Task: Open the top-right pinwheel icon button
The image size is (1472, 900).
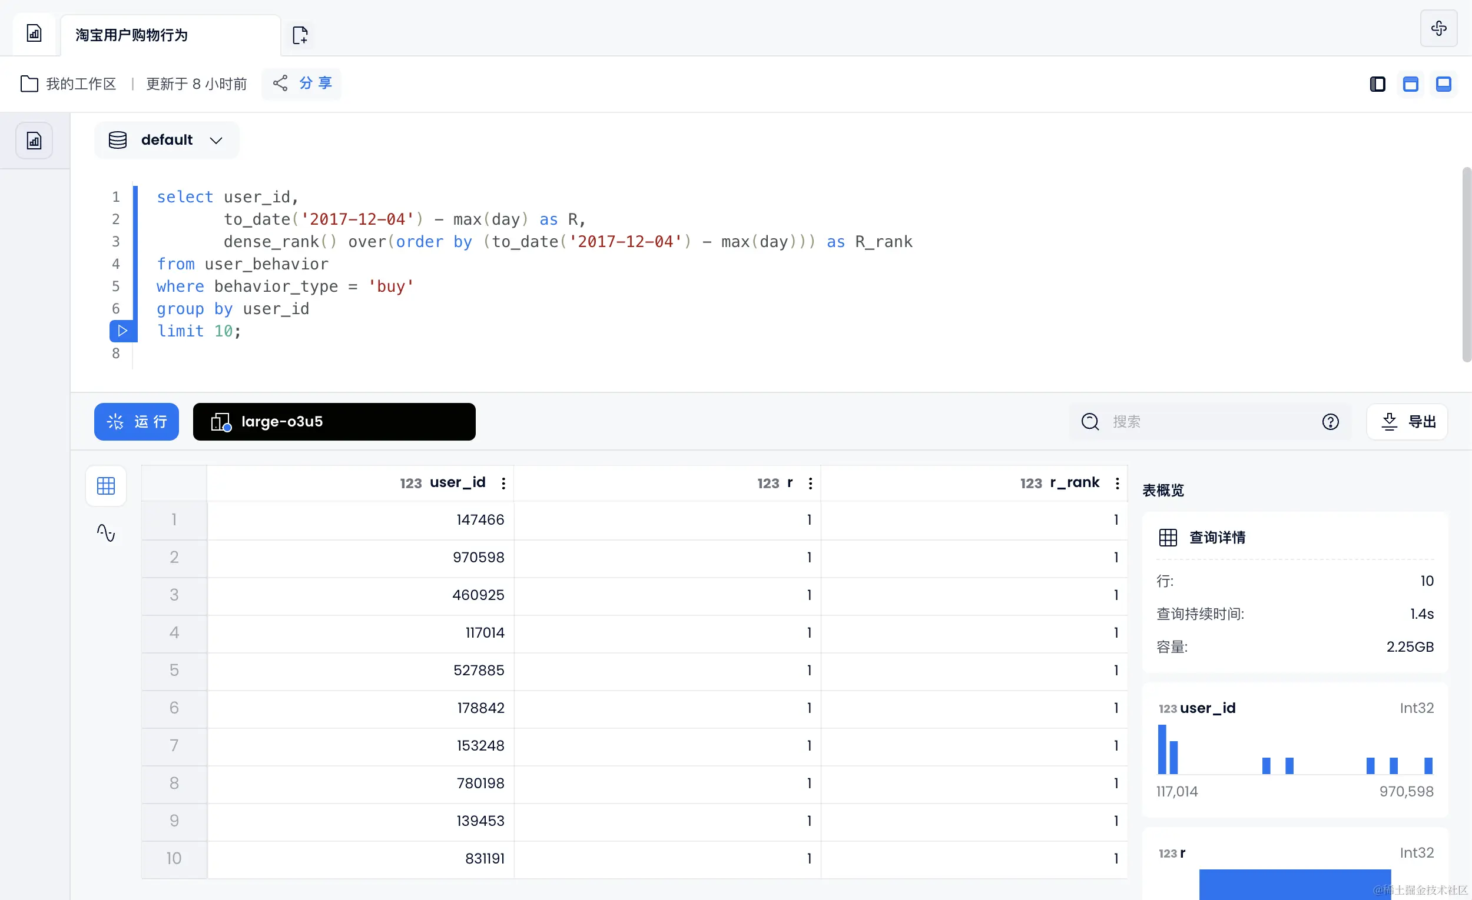Action: 1438,28
